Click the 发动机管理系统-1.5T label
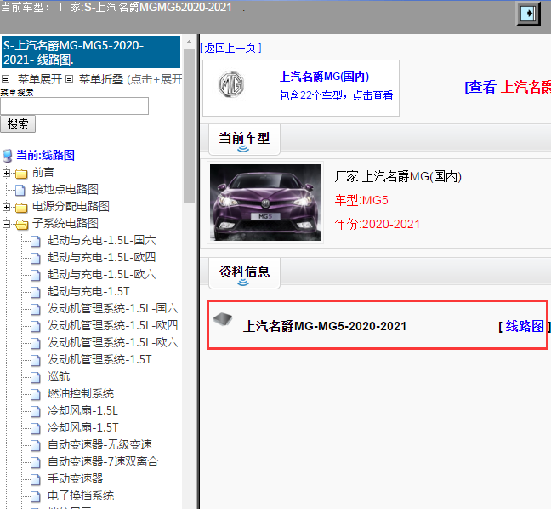551x509 pixels. (99, 359)
